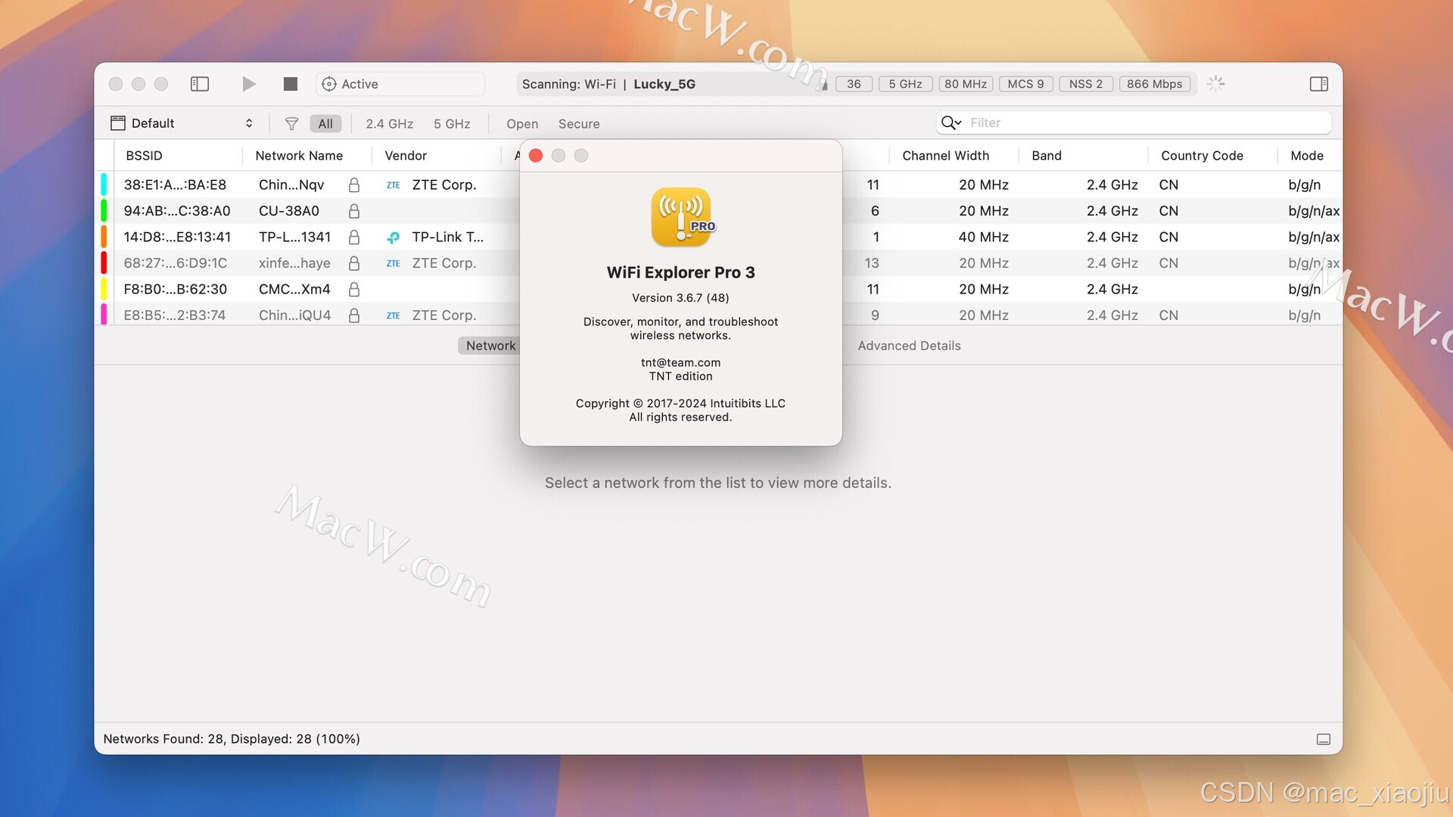
Task: Click the Channel Width column header
Action: pyautogui.click(x=945, y=156)
